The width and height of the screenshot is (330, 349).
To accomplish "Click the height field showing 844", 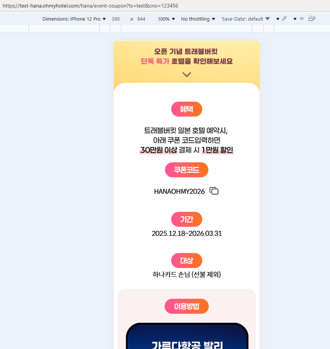I will tap(141, 19).
